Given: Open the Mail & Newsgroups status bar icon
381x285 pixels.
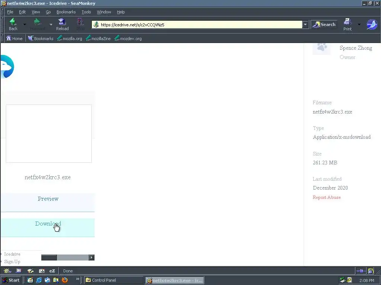Looking at the screenshot, I should (19, 271).
